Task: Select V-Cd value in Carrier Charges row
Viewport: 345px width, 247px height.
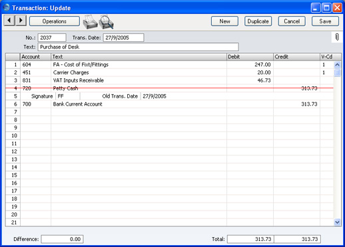Action: [x=327, y=72]
